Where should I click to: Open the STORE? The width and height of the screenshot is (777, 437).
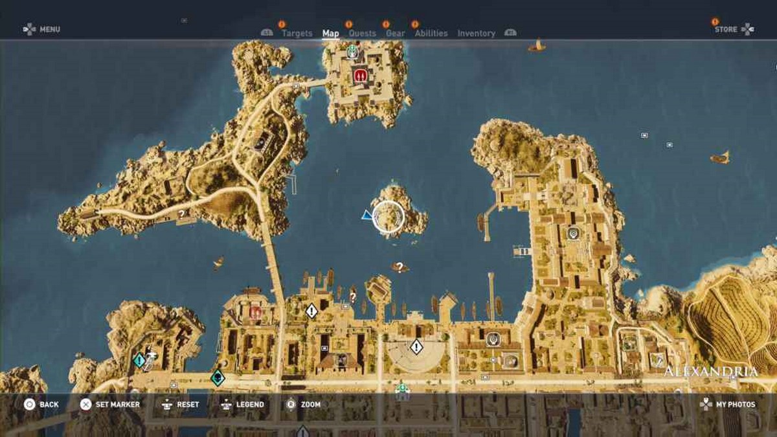point(734,29)
